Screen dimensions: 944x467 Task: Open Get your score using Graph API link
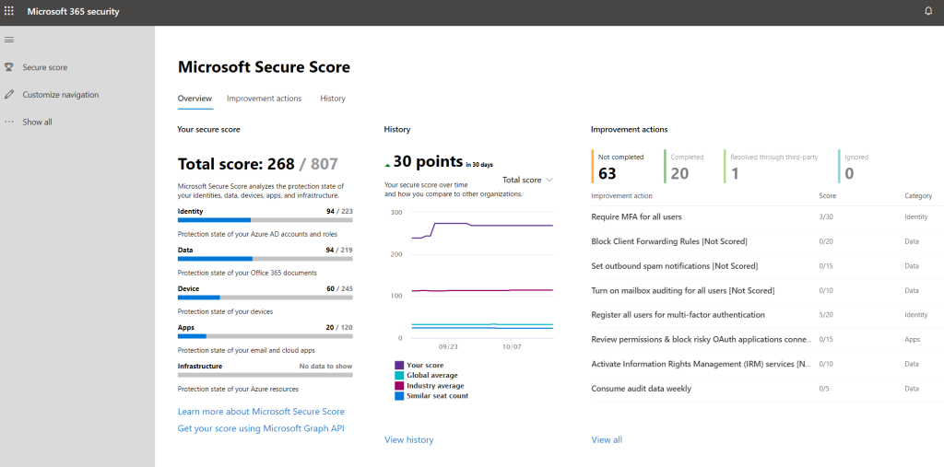click(x=261, y=428)
